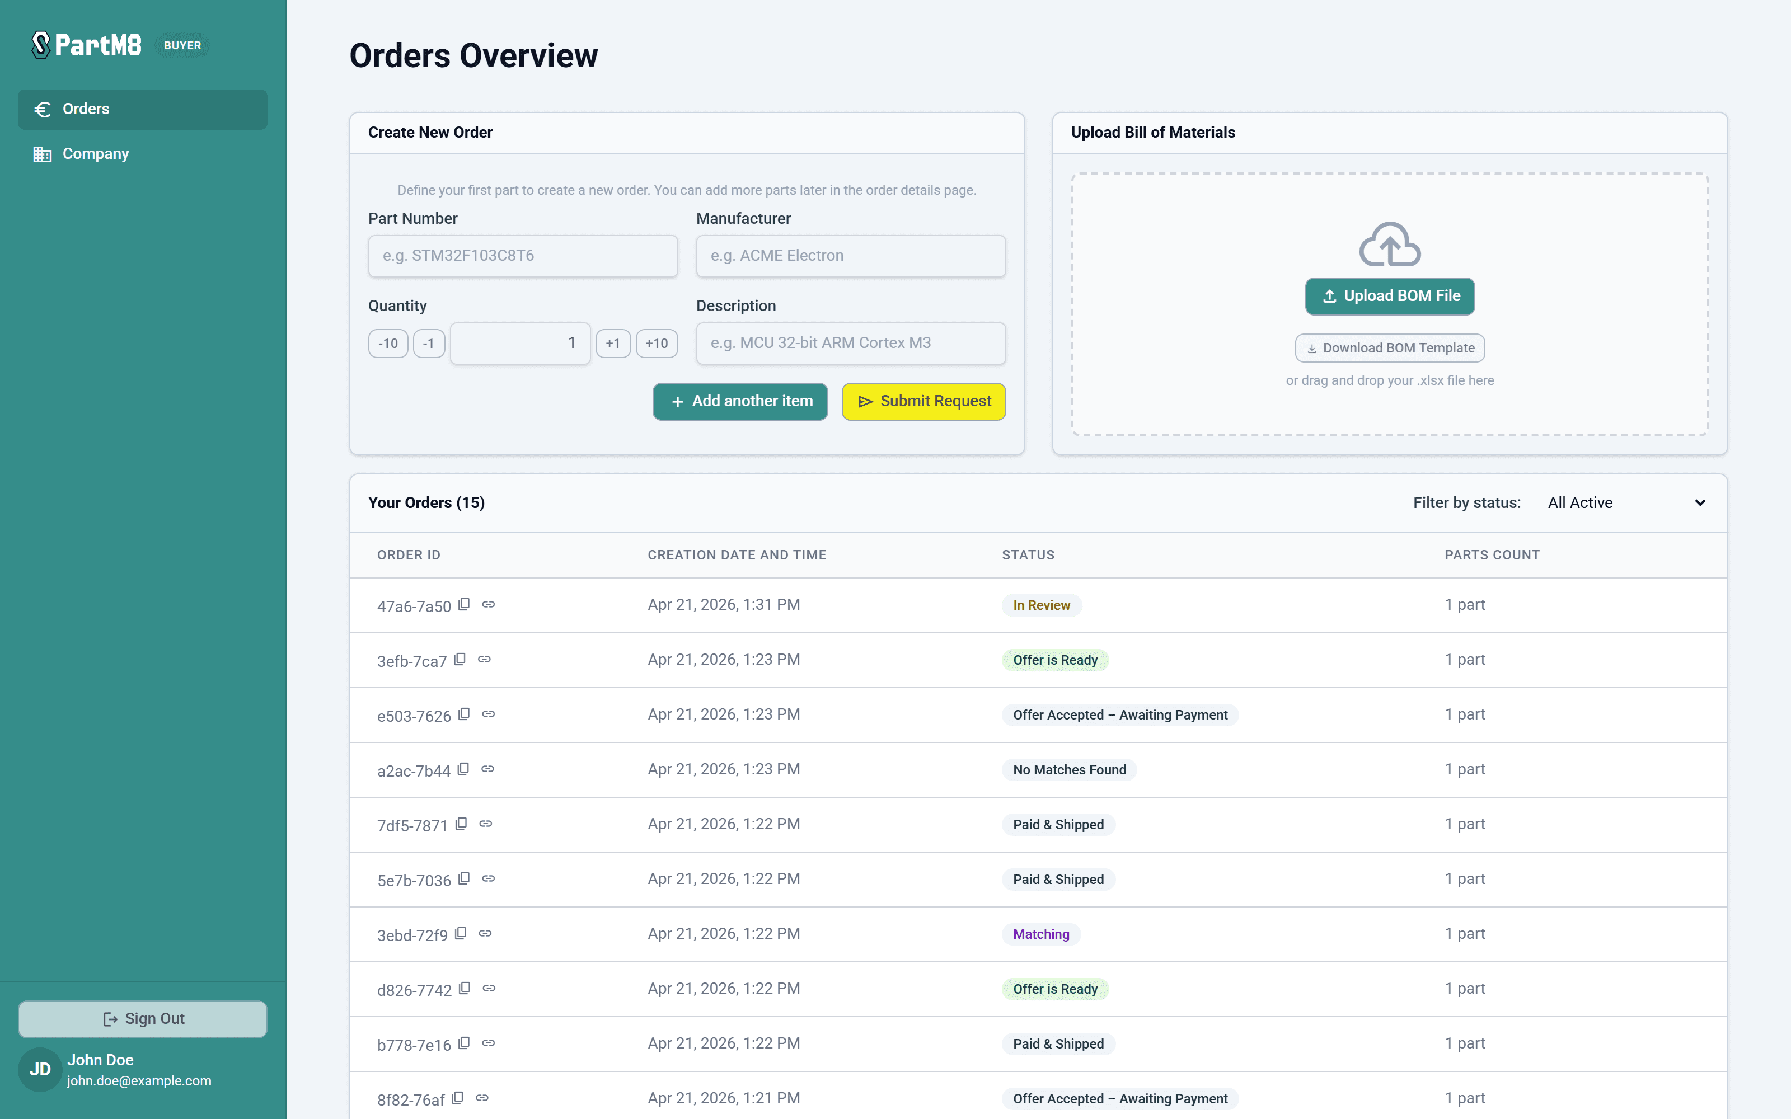
Task: Copy link for order 3ebd-72f9
Action: (x=485, y=933)
